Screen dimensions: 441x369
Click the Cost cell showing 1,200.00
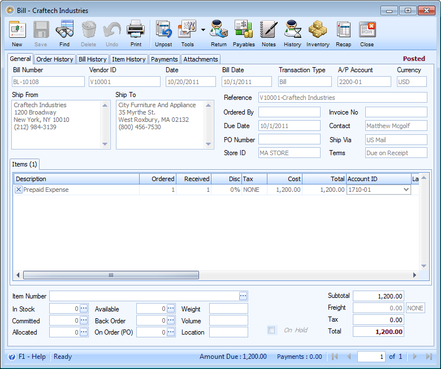284,190
